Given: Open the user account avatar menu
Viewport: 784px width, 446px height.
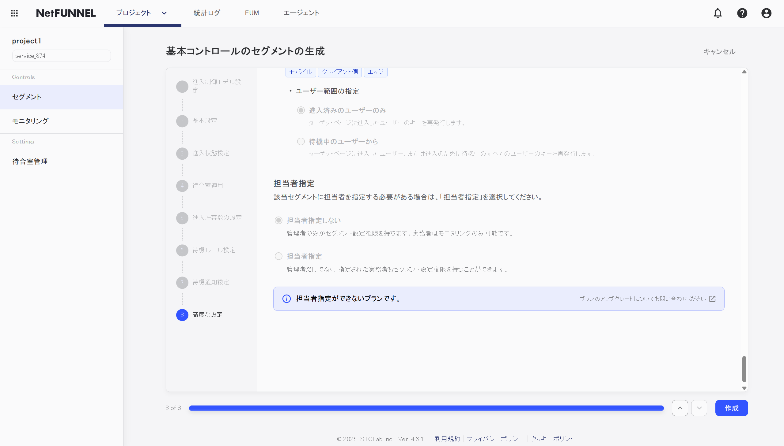Looking at the screenshot, I should pyautogui.click(x=766, y=13).
